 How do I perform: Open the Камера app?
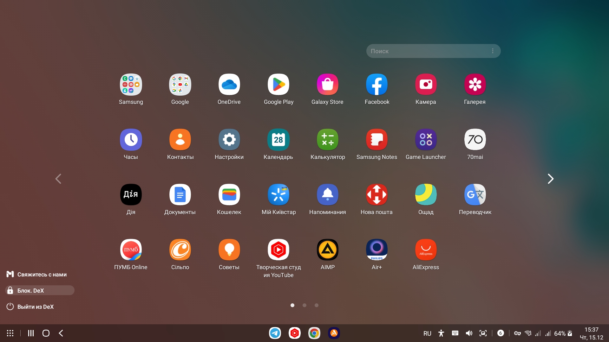(x=426, y=85)
